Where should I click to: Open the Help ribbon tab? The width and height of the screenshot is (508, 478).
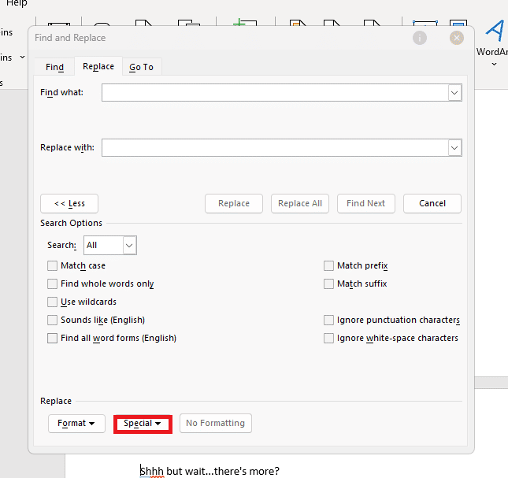pos(17,4)
